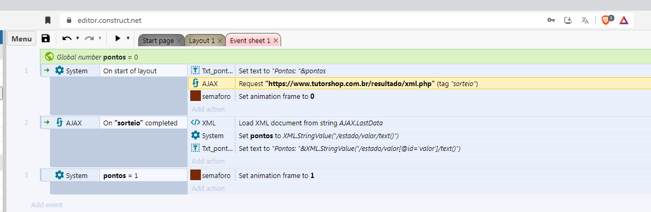Switch to the Start page tab
651x212 pixels.
point(158,40)
